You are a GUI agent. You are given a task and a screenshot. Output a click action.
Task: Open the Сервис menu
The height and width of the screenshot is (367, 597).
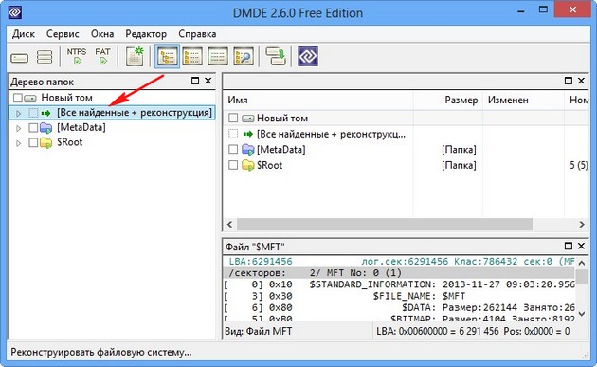63,34
